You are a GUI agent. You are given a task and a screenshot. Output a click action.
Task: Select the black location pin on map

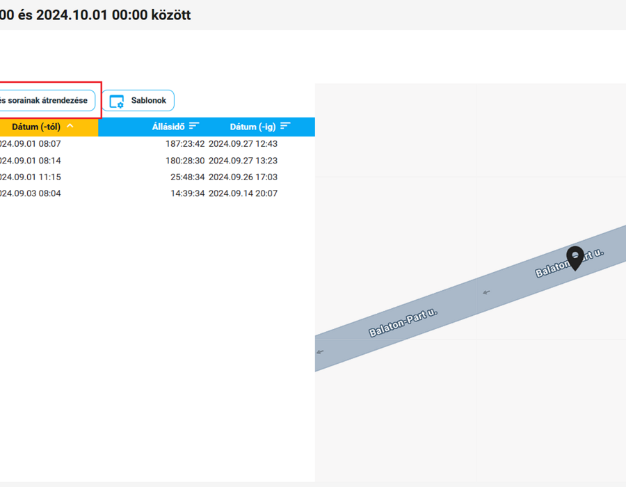pos(575,258)
